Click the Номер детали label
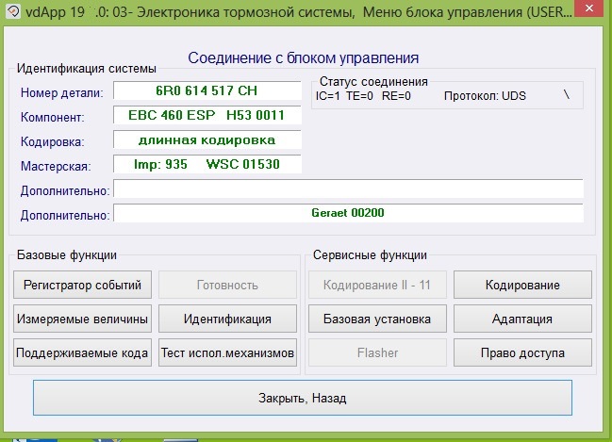 (x=62, y=93)
